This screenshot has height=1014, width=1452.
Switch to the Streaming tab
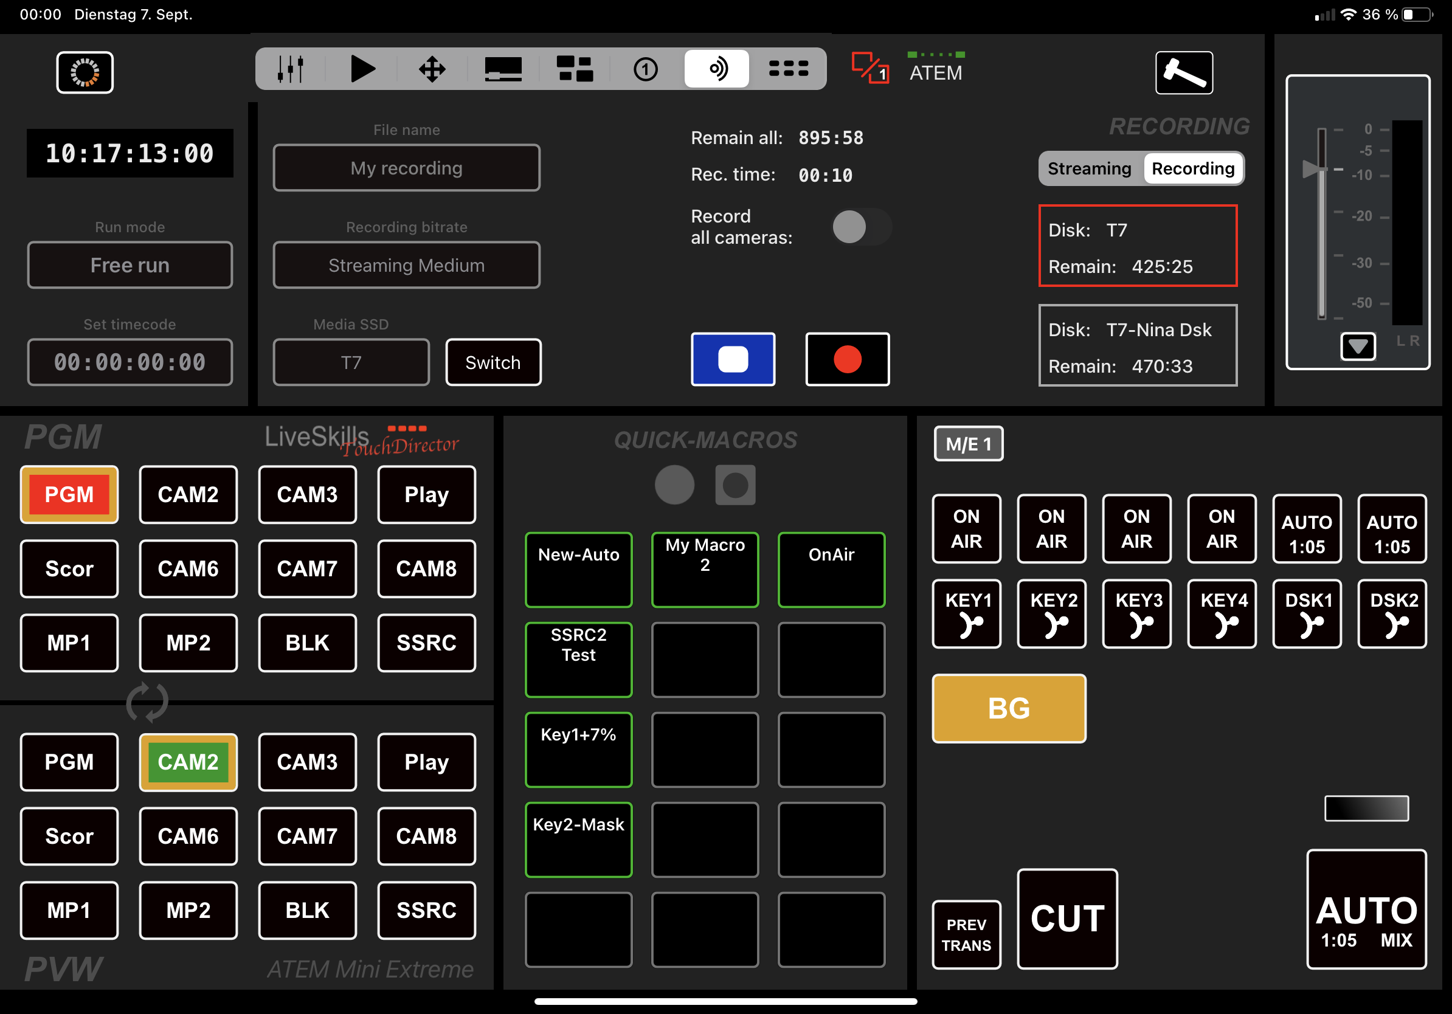tap(1089, 168)
